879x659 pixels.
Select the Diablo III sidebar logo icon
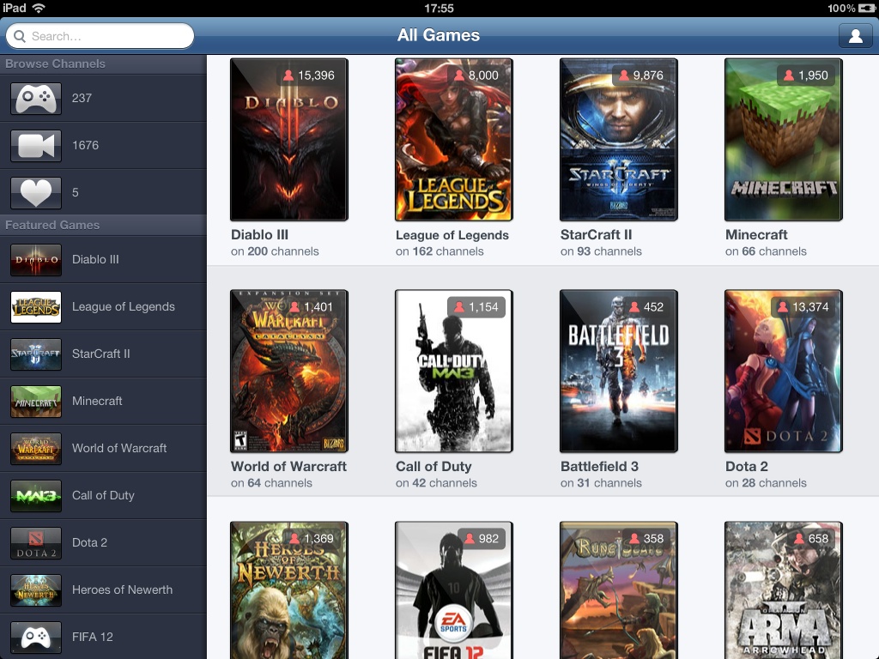pyautogui.click(x=36, y=260)
